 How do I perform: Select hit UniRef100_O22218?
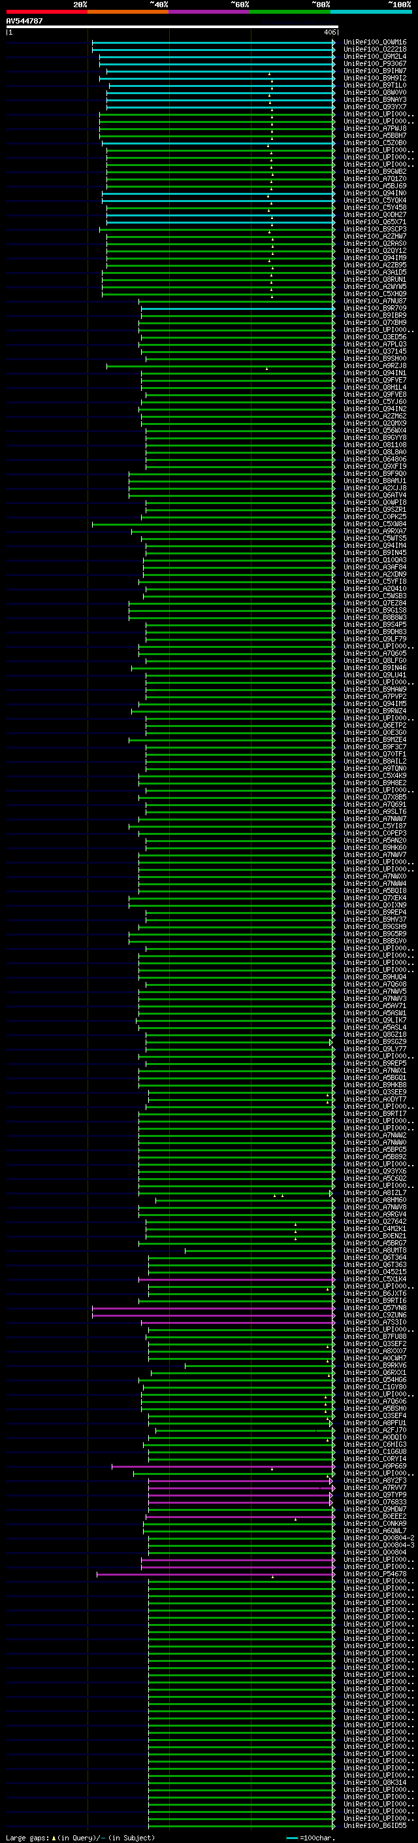375,50
